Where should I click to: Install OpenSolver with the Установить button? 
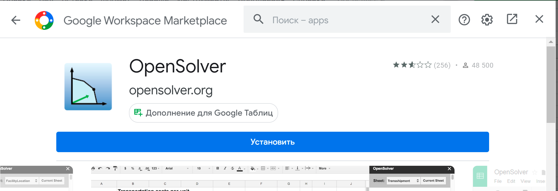[273, 142]
